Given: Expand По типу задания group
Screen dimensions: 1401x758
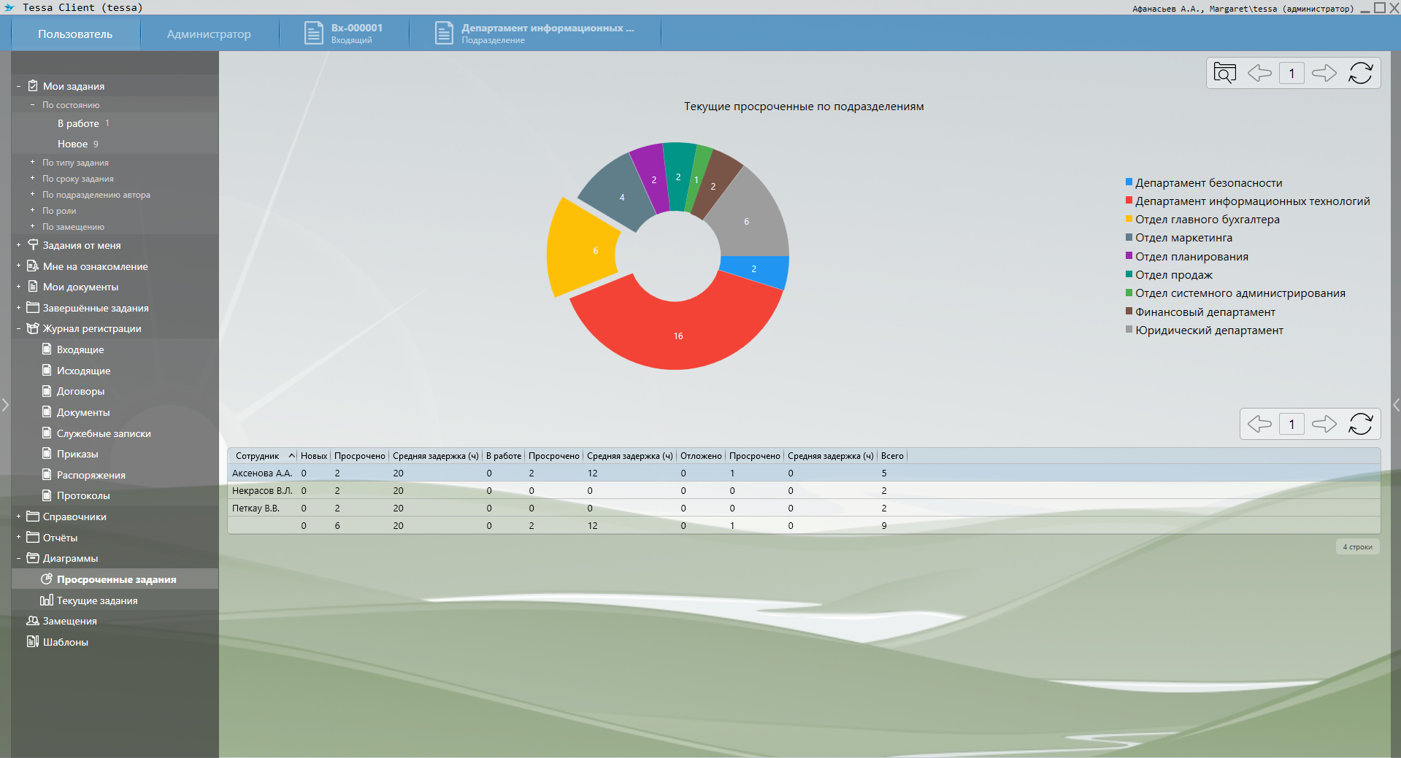Looking at the screenshot, I should [32, 162].
